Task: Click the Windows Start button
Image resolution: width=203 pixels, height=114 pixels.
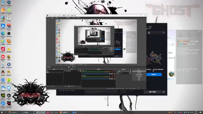Action: pos(2,112)
